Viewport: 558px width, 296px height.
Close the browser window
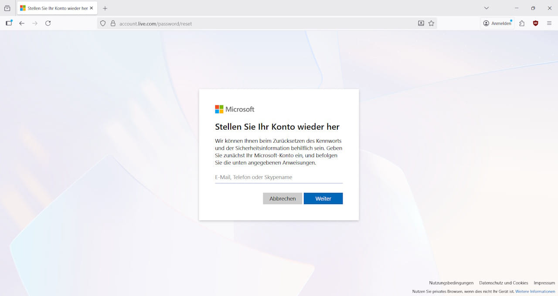tap(549, 8)
